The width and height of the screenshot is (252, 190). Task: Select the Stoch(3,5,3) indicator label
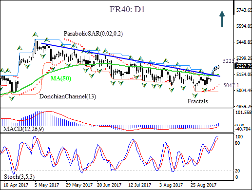pyautogui.click(x=19, y=177)
